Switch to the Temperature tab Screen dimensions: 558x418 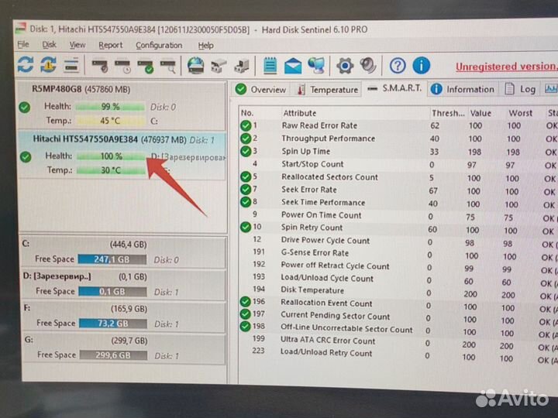328,90
